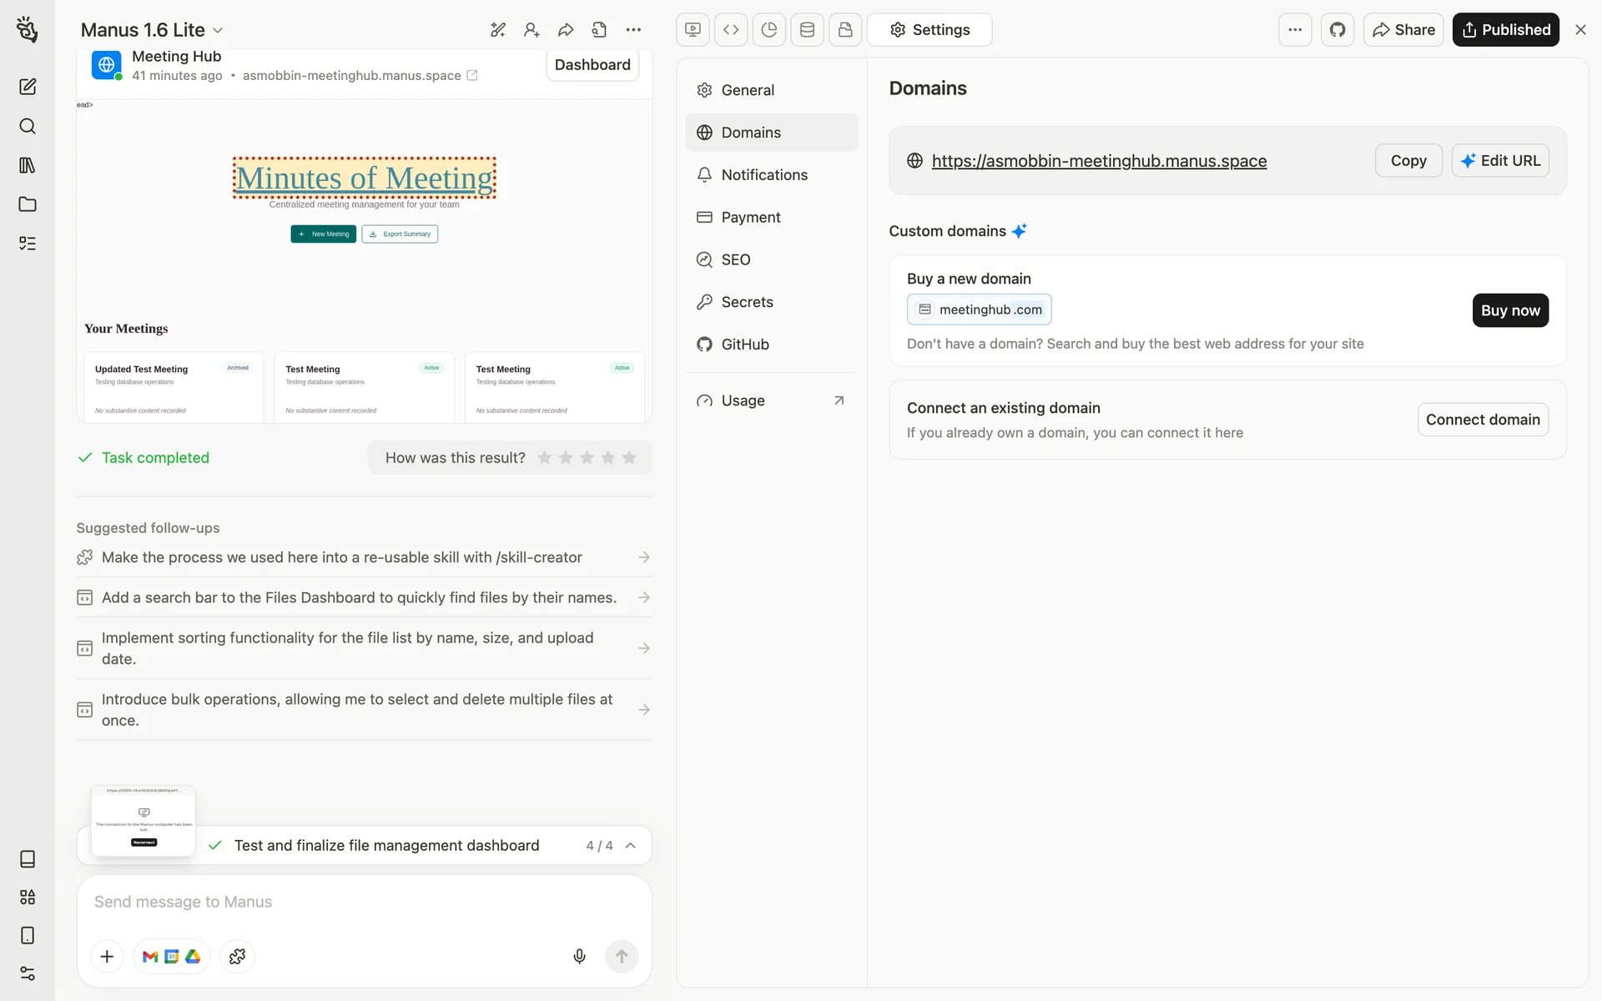Open the Secrets settings section

click(747, 302)
